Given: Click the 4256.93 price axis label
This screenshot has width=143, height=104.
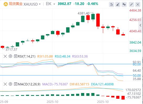Looking at the screenshot, I should (135, 20).
